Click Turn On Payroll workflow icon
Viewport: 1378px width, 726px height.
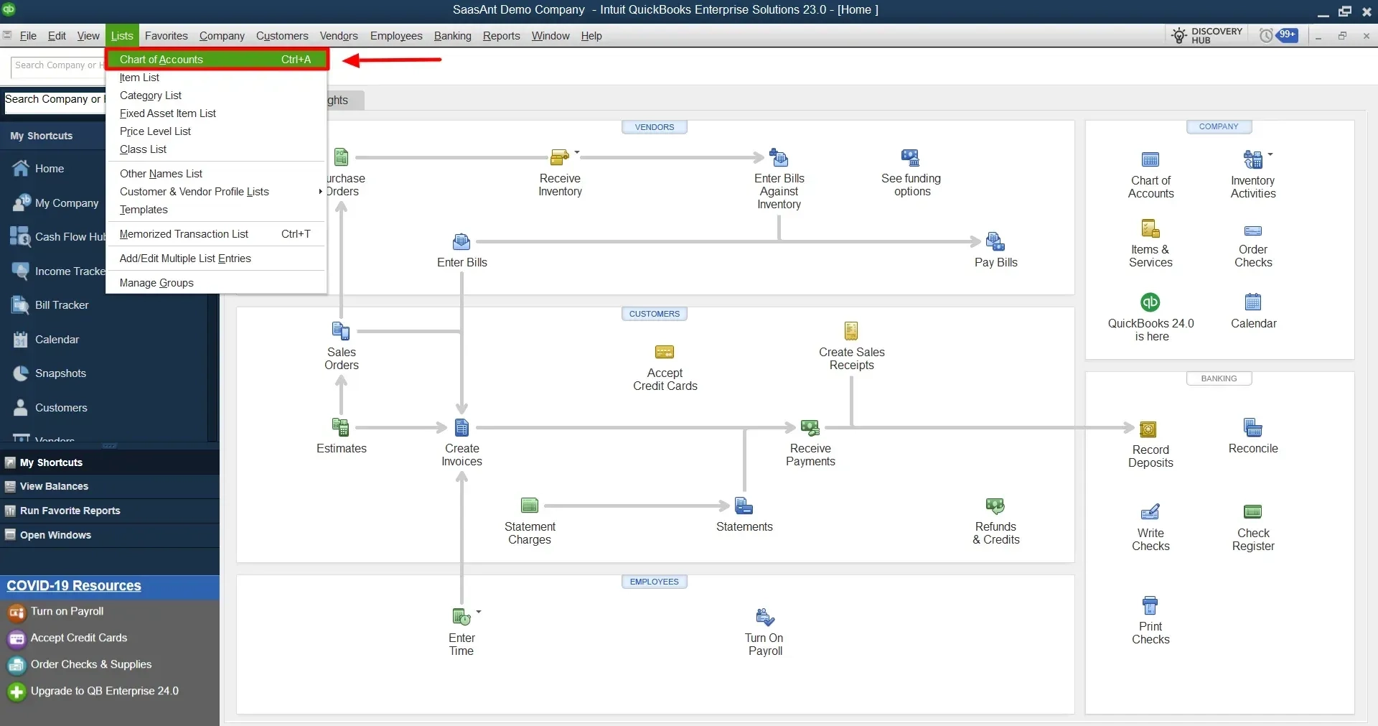(765, 617)
